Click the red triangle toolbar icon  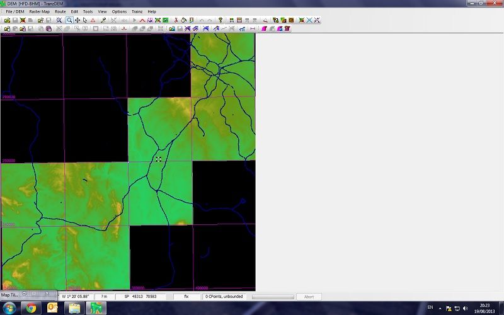point(93,20)
